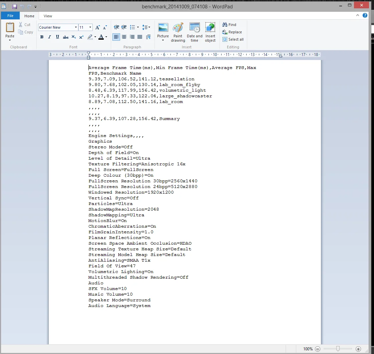Click the zoom slider handle
Image resolution: width=374 pixels, height=354 pixels.
338,349
